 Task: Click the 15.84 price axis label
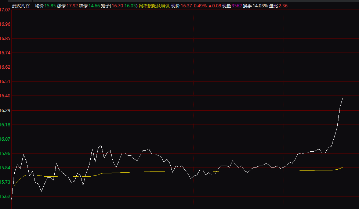tap(5, 168)
